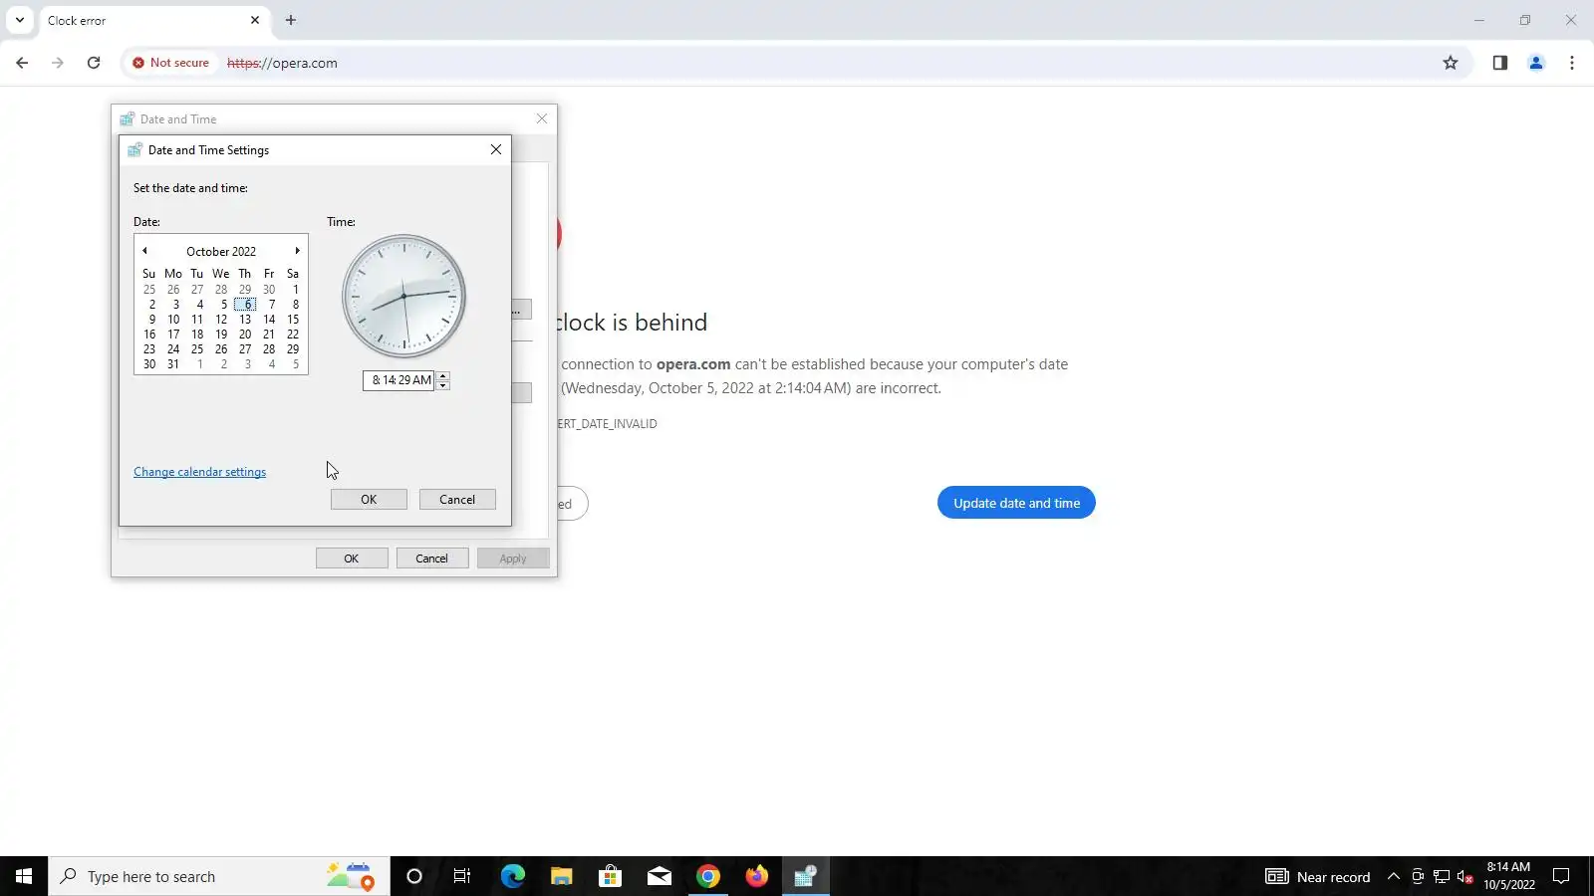The width and height of the screenshot is (1594, 896).
Task: Click the time input field 8:14:29 AM
Action: pyautogui.click(x=399, y=380)
